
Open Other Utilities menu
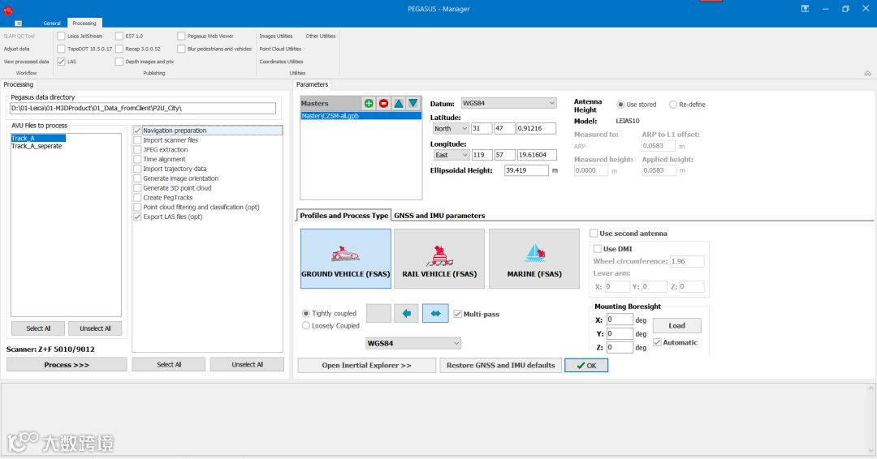point(321,36)
